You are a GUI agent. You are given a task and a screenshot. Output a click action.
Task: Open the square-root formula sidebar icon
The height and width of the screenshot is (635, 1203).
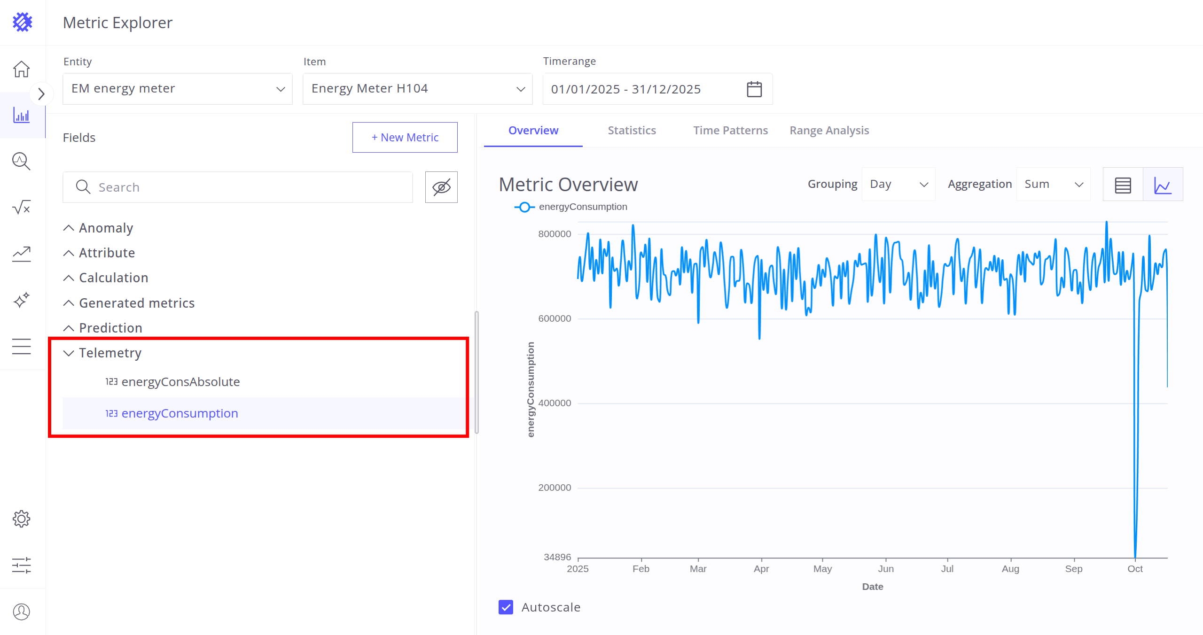tap(22, 207)
